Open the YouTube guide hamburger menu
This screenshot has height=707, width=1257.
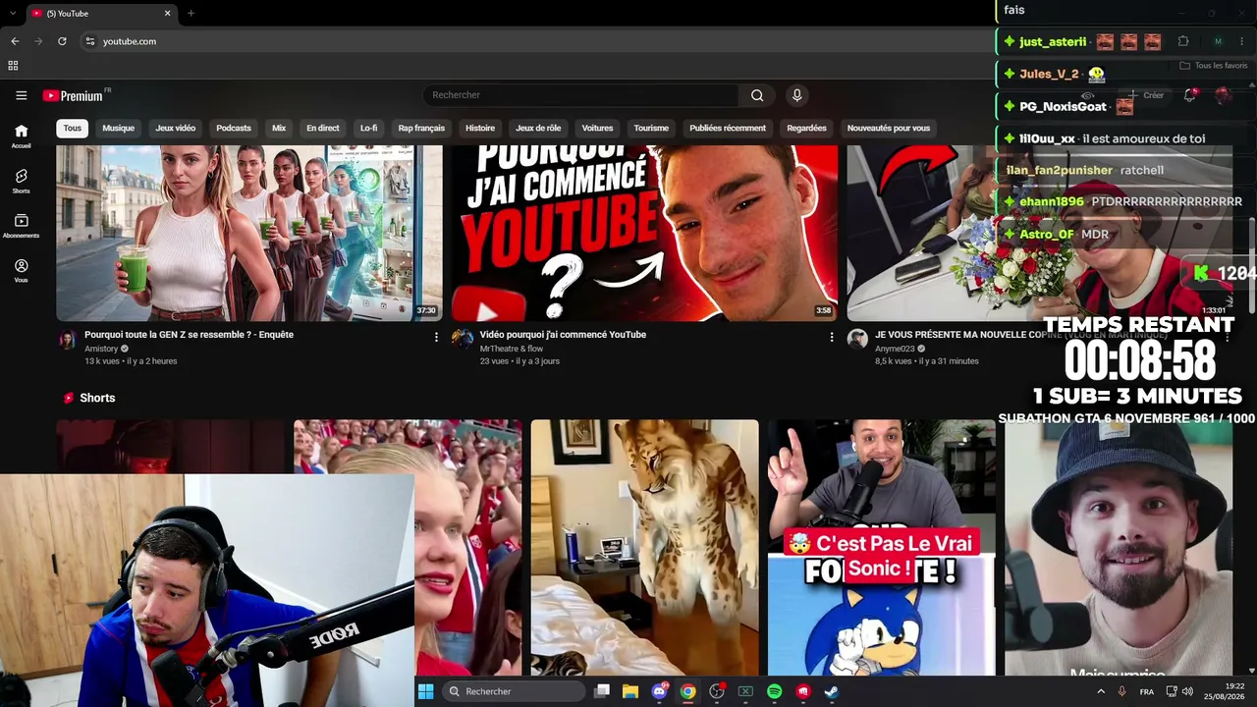[21, 95]
